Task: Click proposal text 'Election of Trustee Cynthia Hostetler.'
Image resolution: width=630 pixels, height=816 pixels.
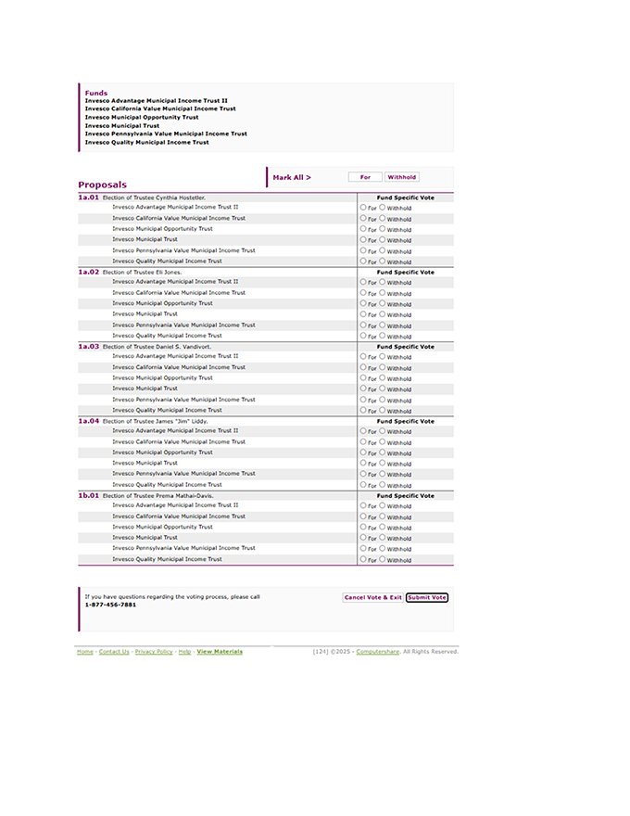Action: click(154, 198)
